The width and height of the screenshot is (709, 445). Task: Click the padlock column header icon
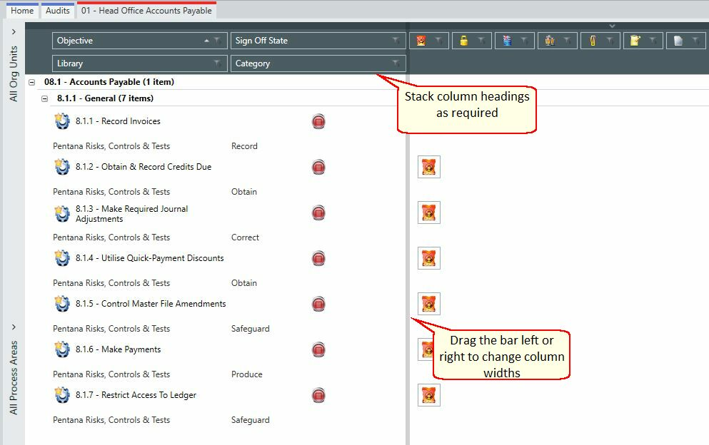click(x=463, y=41)
